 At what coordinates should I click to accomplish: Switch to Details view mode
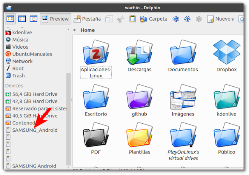22,19
